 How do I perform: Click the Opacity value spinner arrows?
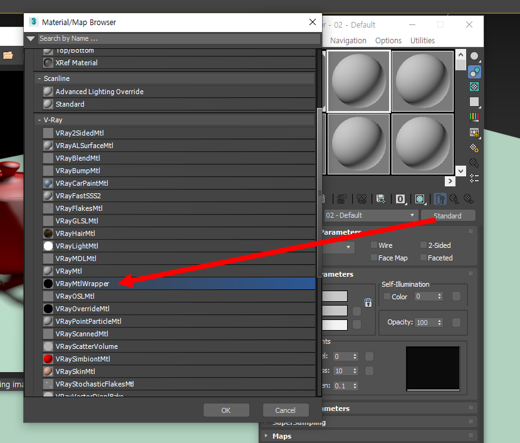click(x=439, y=323)
